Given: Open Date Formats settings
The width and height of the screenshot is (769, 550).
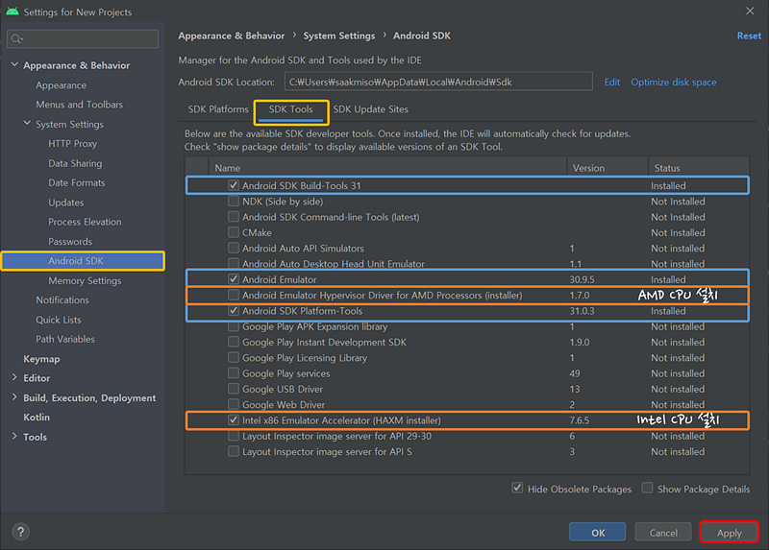Looking at the screenshot, I should point(77,182).
